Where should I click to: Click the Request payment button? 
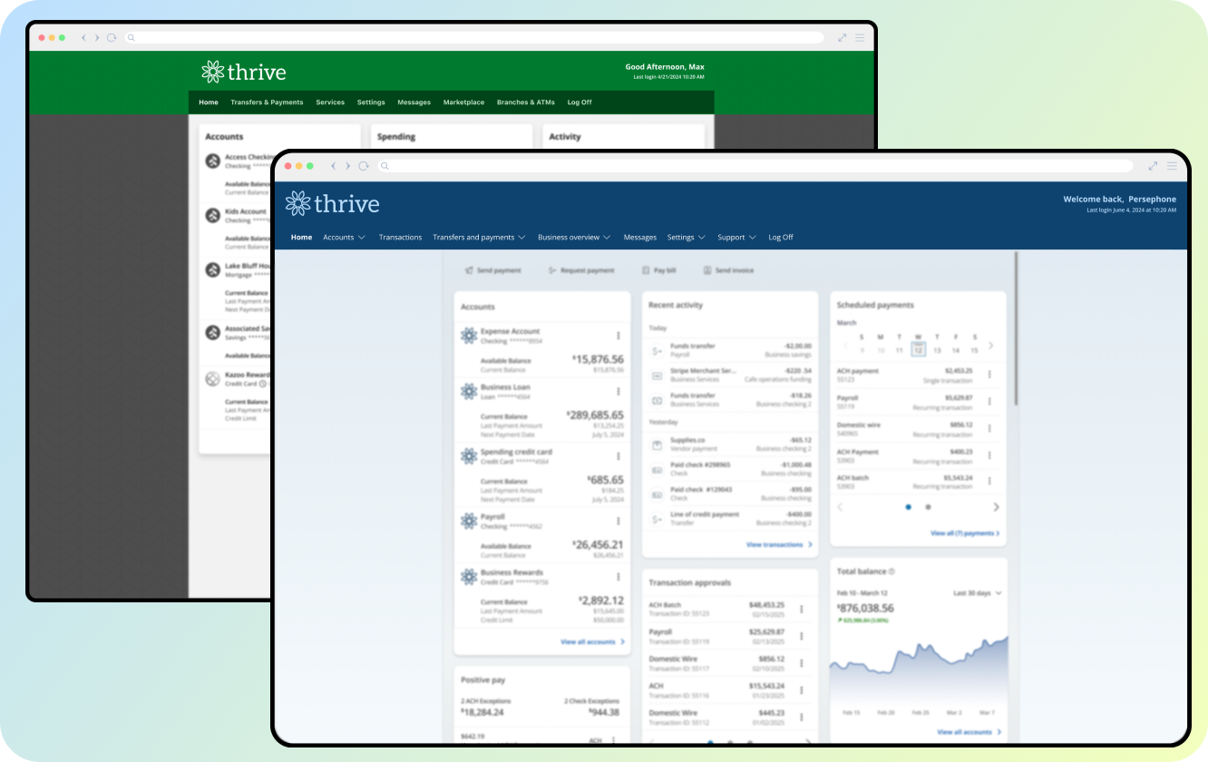pos(581,270)
